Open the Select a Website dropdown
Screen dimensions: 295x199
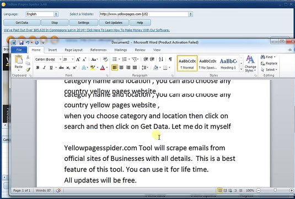click(x=190, y=14)
